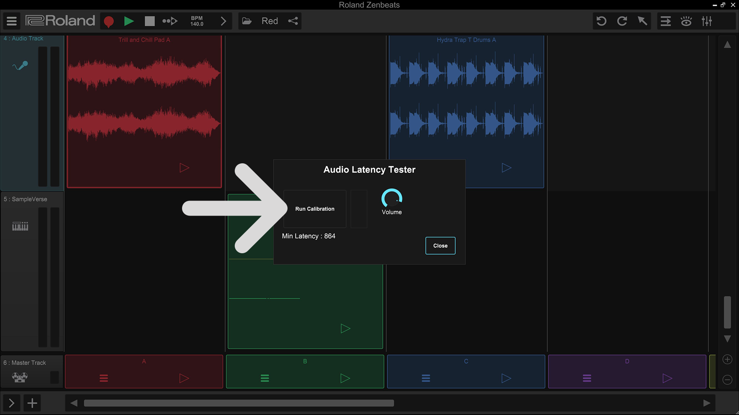739x415 pixels.
Task: Open the BPM 140.0 tempo setting
Action: coord(197,21)
